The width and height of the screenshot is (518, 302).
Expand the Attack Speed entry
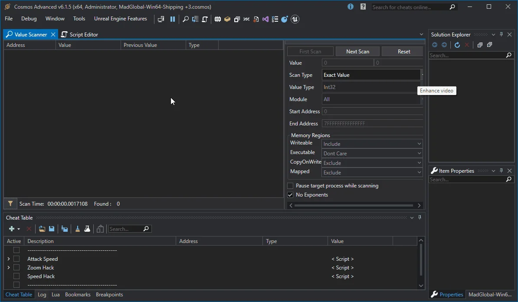[9, 259]
